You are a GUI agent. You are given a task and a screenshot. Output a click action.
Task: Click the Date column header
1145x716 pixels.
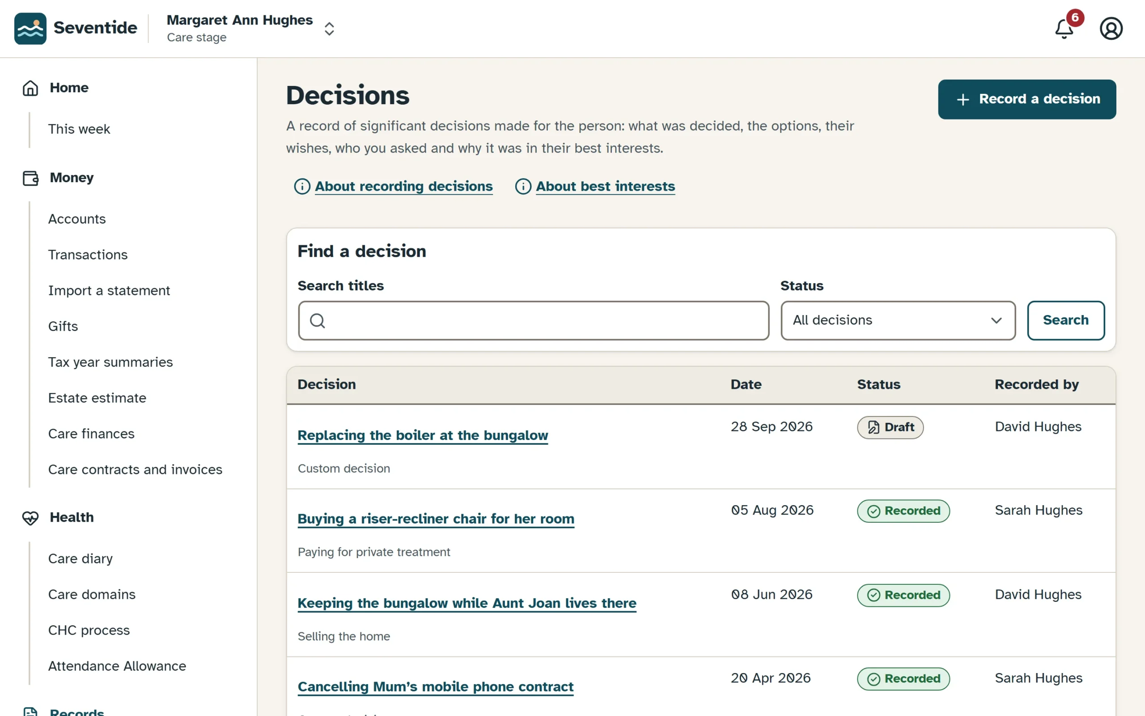[x=746, y=384]
